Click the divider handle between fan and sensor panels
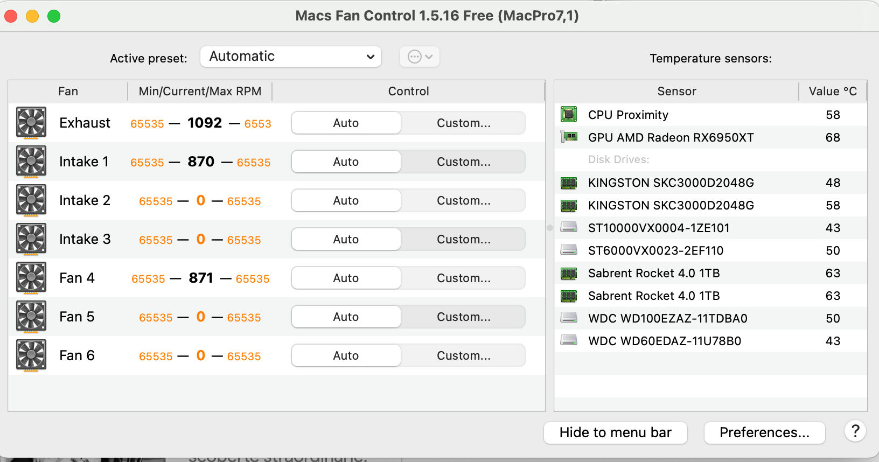 [549, 228]
